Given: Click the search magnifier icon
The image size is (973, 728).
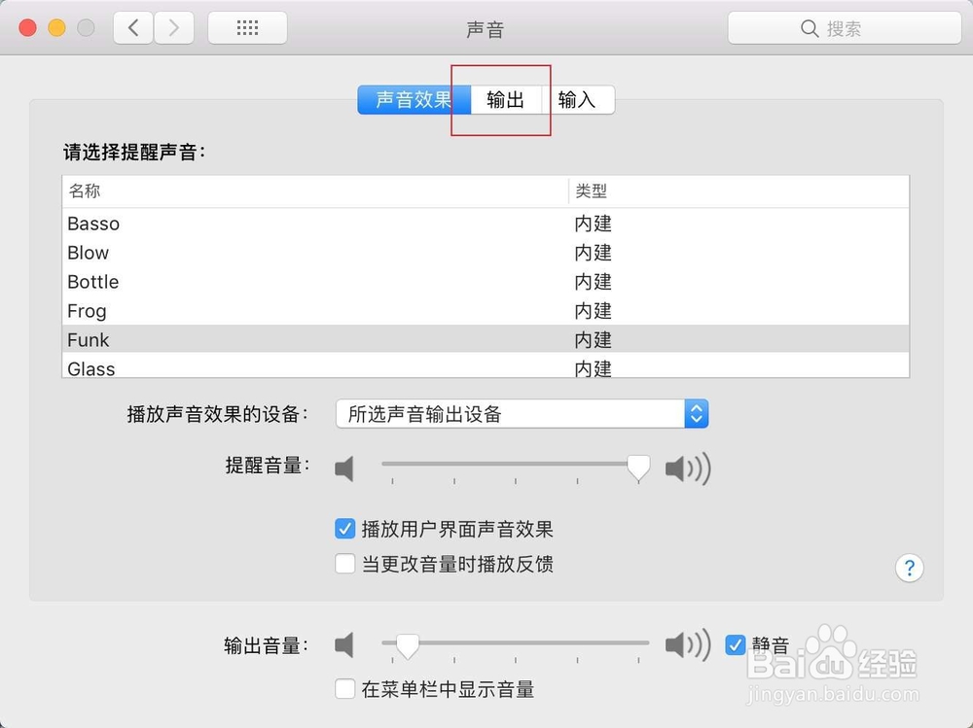Looking at the screenshot, I should pos(809,28).
